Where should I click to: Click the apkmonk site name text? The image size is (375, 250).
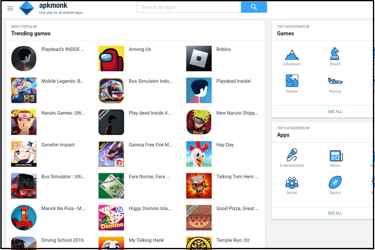pyautogui.click(x=53, y=5)
